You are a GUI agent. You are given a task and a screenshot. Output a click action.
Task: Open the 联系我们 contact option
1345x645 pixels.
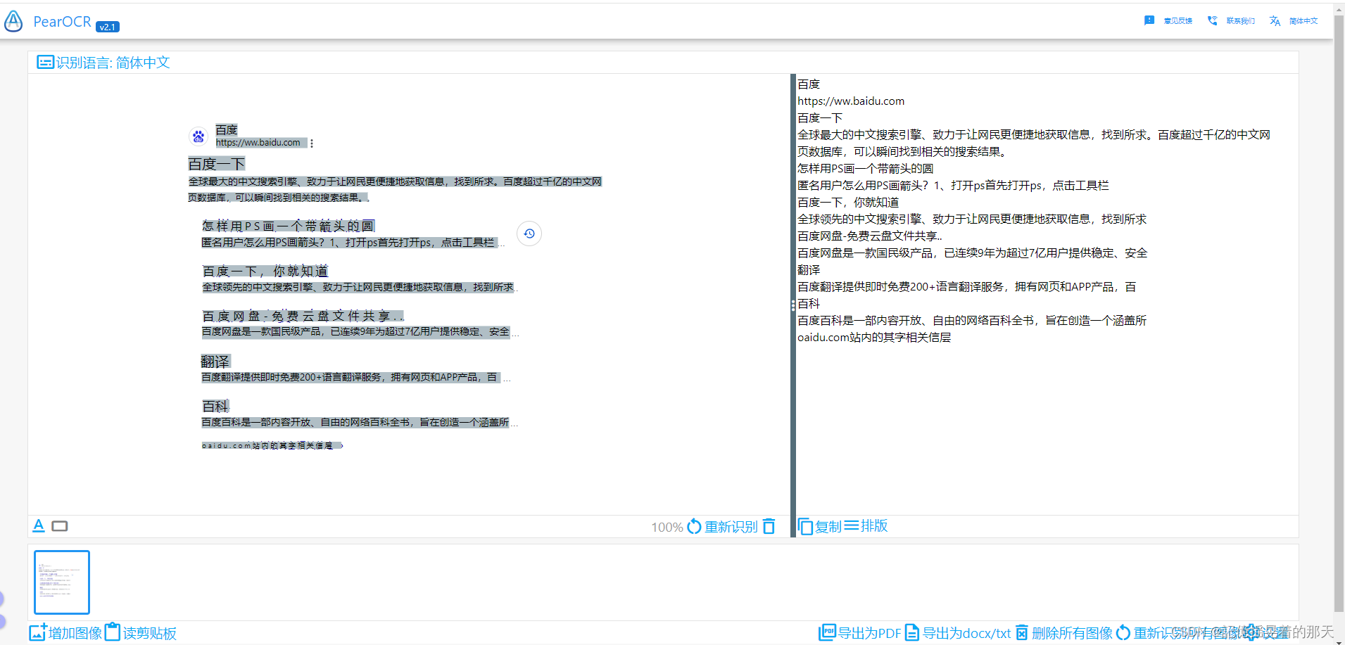[1231, 21]
